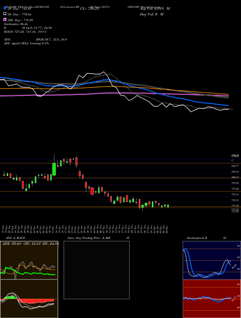This screenshot has width=241, height=318.
Task: Select the '200 Day - 778.39' label
Action: click(21, 20)
